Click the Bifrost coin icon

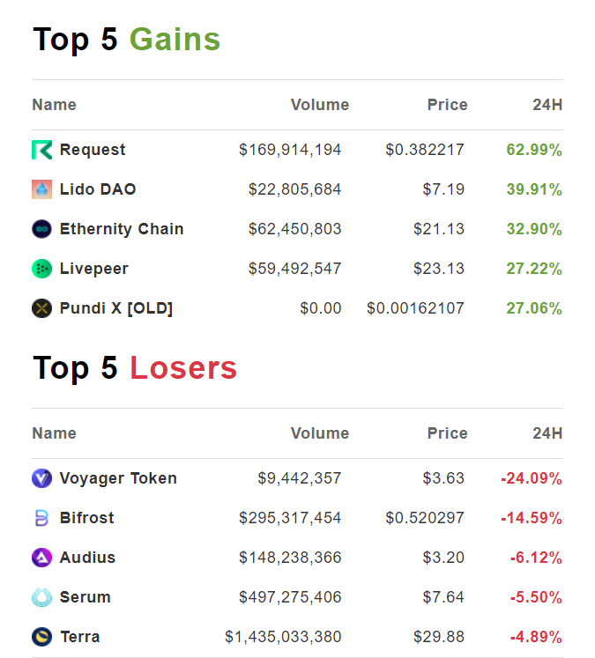click(x=41, y=518)
